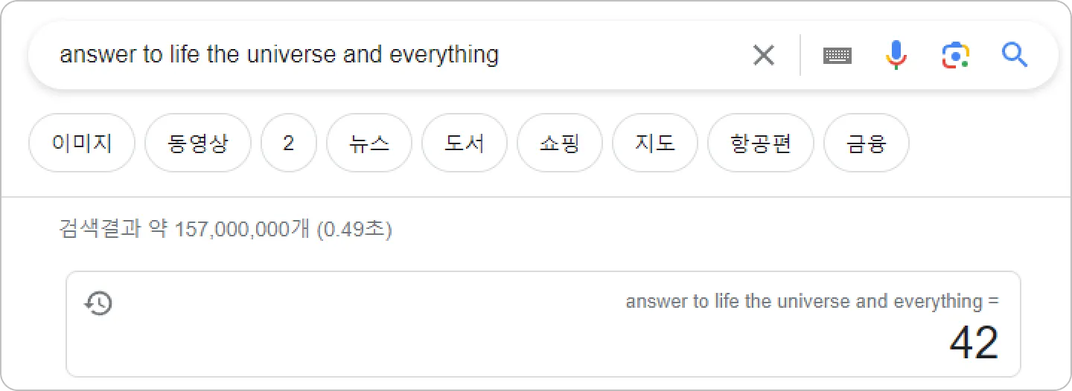Select the 항공편 filter chip
The image size is (1072, 391).
click(x=761, y=143)
